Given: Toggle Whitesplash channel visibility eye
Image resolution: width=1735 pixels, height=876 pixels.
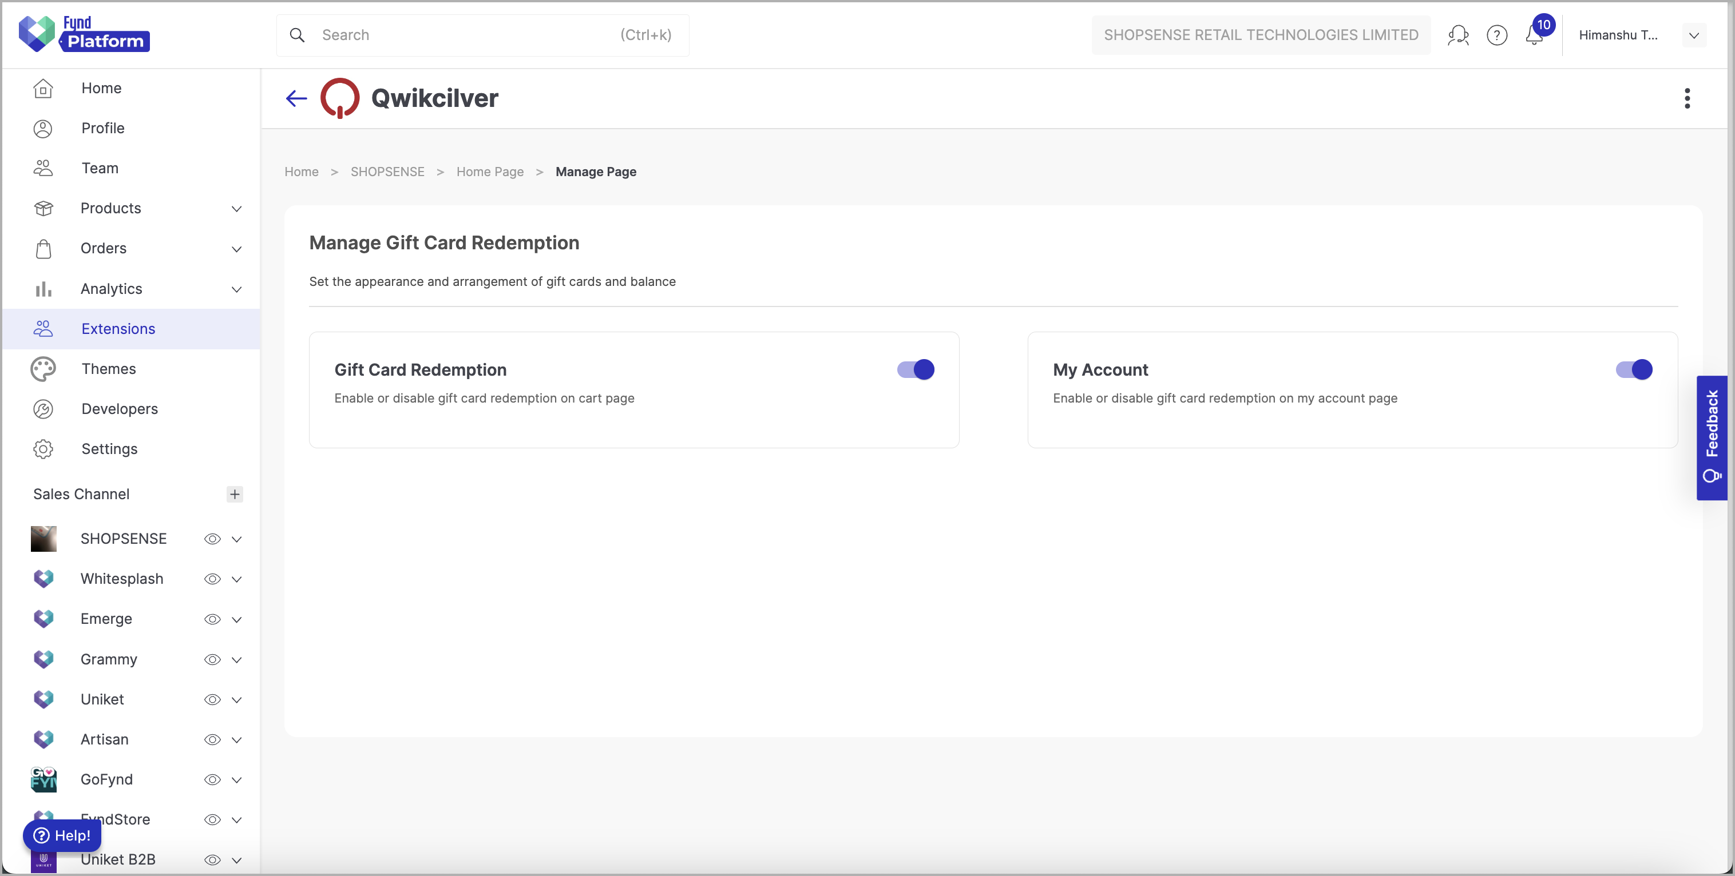Looking at the screenshot, I should pos(212,579).
